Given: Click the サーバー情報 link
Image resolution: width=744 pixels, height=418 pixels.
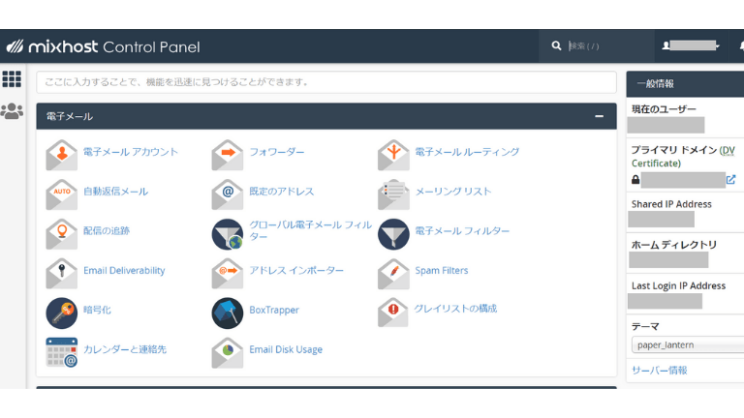Looking at the screenshot, I should point(659,371).
